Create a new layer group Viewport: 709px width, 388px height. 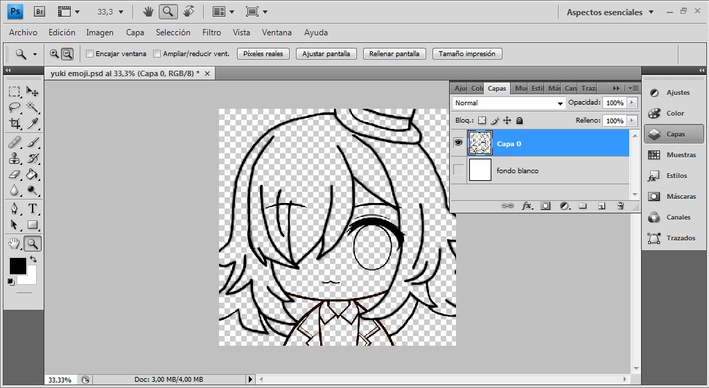pos(583,206)
